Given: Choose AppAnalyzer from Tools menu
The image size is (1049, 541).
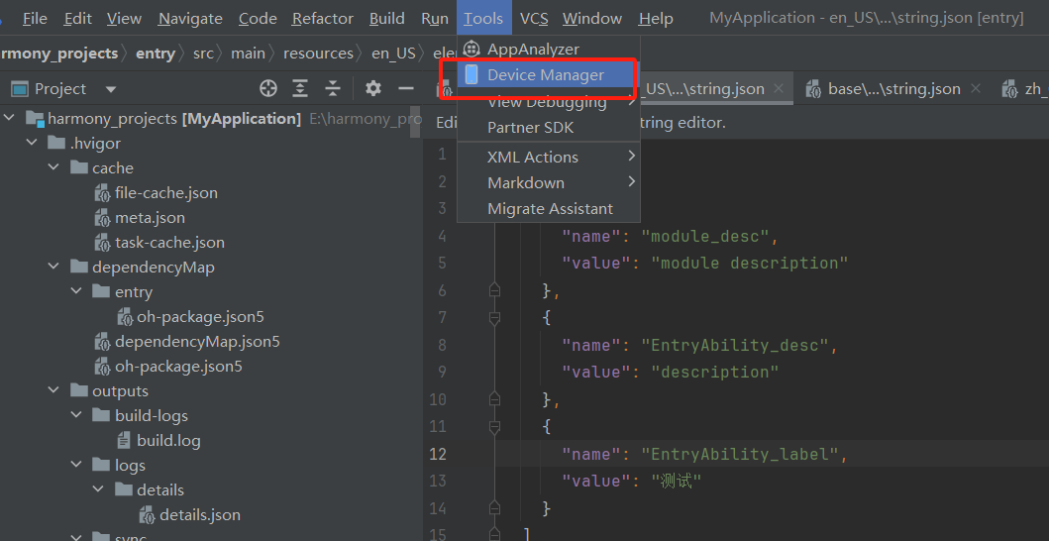Looking at the screenshot, I should click(549, 49).
